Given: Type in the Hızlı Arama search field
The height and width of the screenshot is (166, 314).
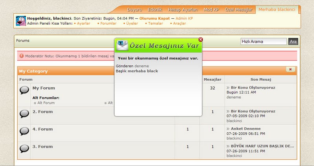Looking at the screenshot, I should pos(263,41).
